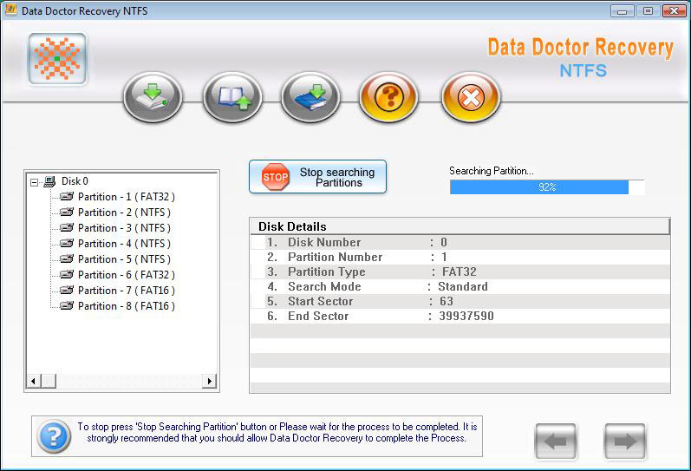The width and height of the screenshot is (691, 471).
Task: Click the Partition Type row
Action: coord(460,271)
